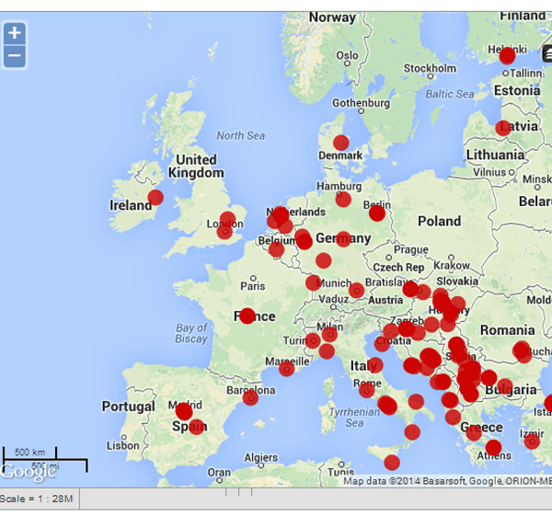Click the Estonia country label

coord(517,90)
